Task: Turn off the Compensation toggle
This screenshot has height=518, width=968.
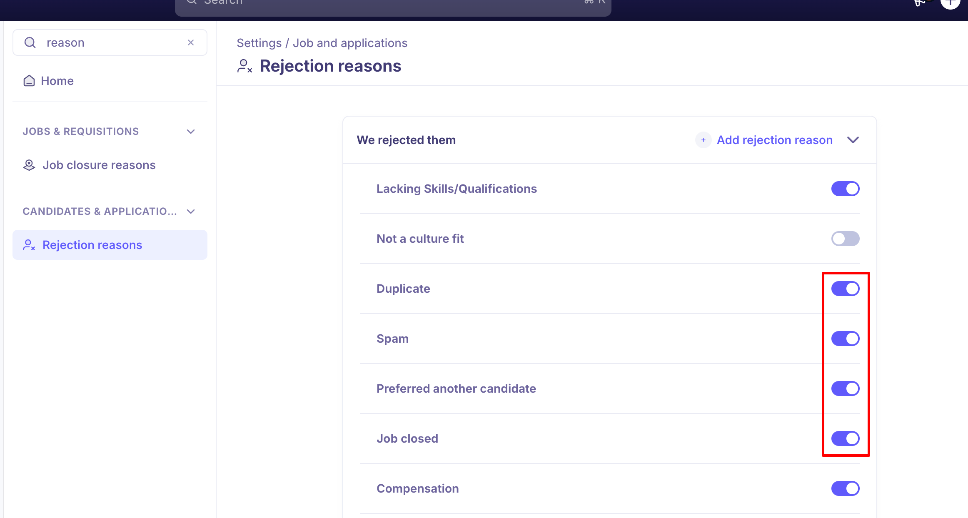Action: pyautogui.click(x=846, y=488)
